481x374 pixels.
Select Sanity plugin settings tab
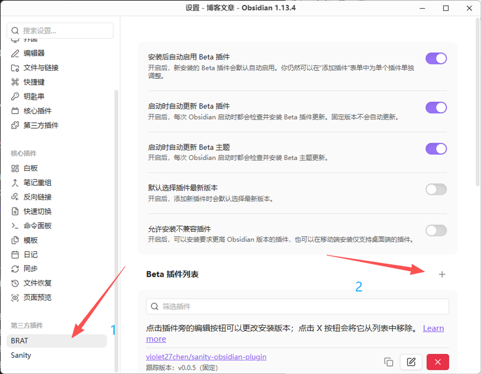pyautogui.click(x=57, y=355)
